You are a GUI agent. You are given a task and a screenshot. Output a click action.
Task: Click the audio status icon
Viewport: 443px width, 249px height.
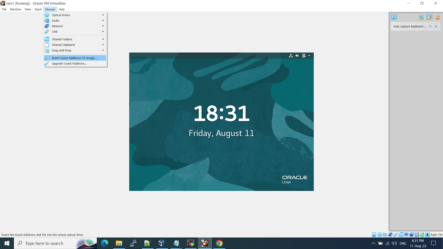(385, 235)
